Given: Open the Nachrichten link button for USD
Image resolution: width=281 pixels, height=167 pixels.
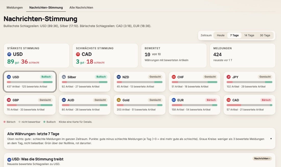Looking at the screenshot, I should (262, 158).
